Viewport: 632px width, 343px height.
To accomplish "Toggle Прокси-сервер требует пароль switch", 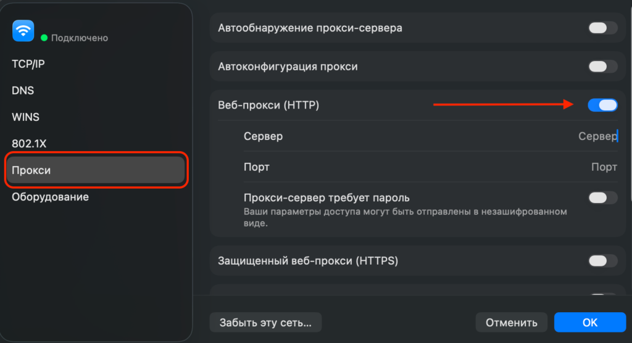I will (602, 198).
